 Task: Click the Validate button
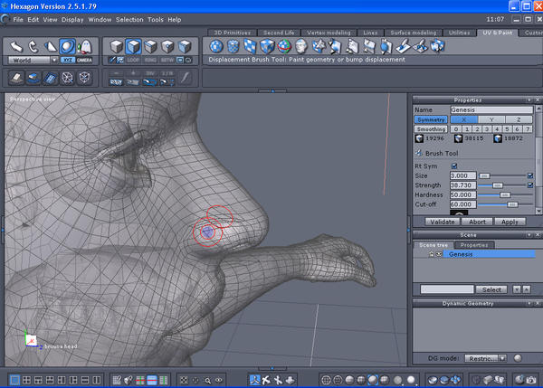click(x=442, y=221)
